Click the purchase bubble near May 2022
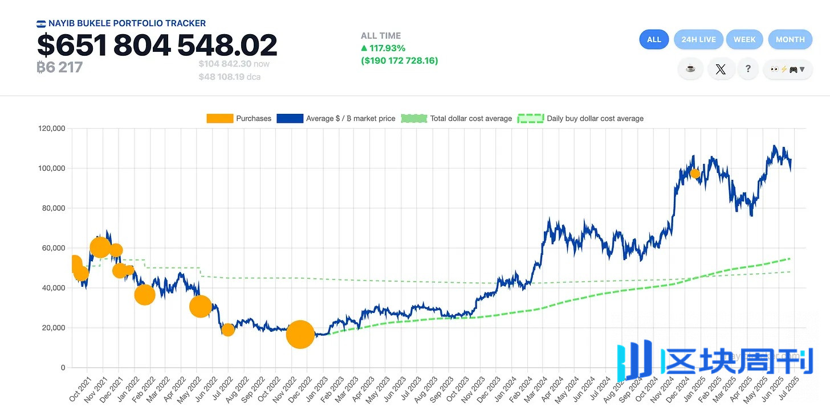This screenshot has height=412, width=830. (201, 306)
